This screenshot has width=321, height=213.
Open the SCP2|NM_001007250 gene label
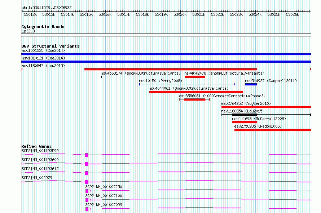click(104, 187)
